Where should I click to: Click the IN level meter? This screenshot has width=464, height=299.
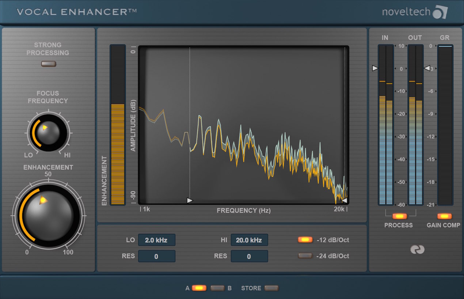385,125
